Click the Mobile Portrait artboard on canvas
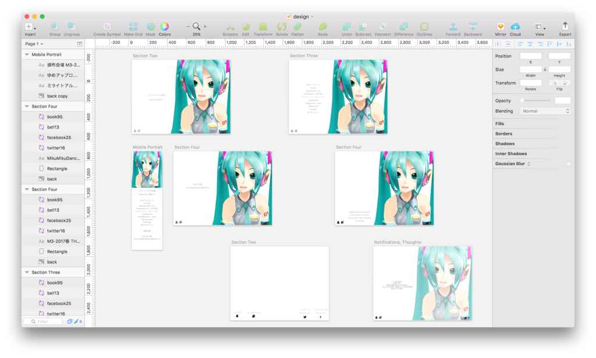 coord(147,201)
